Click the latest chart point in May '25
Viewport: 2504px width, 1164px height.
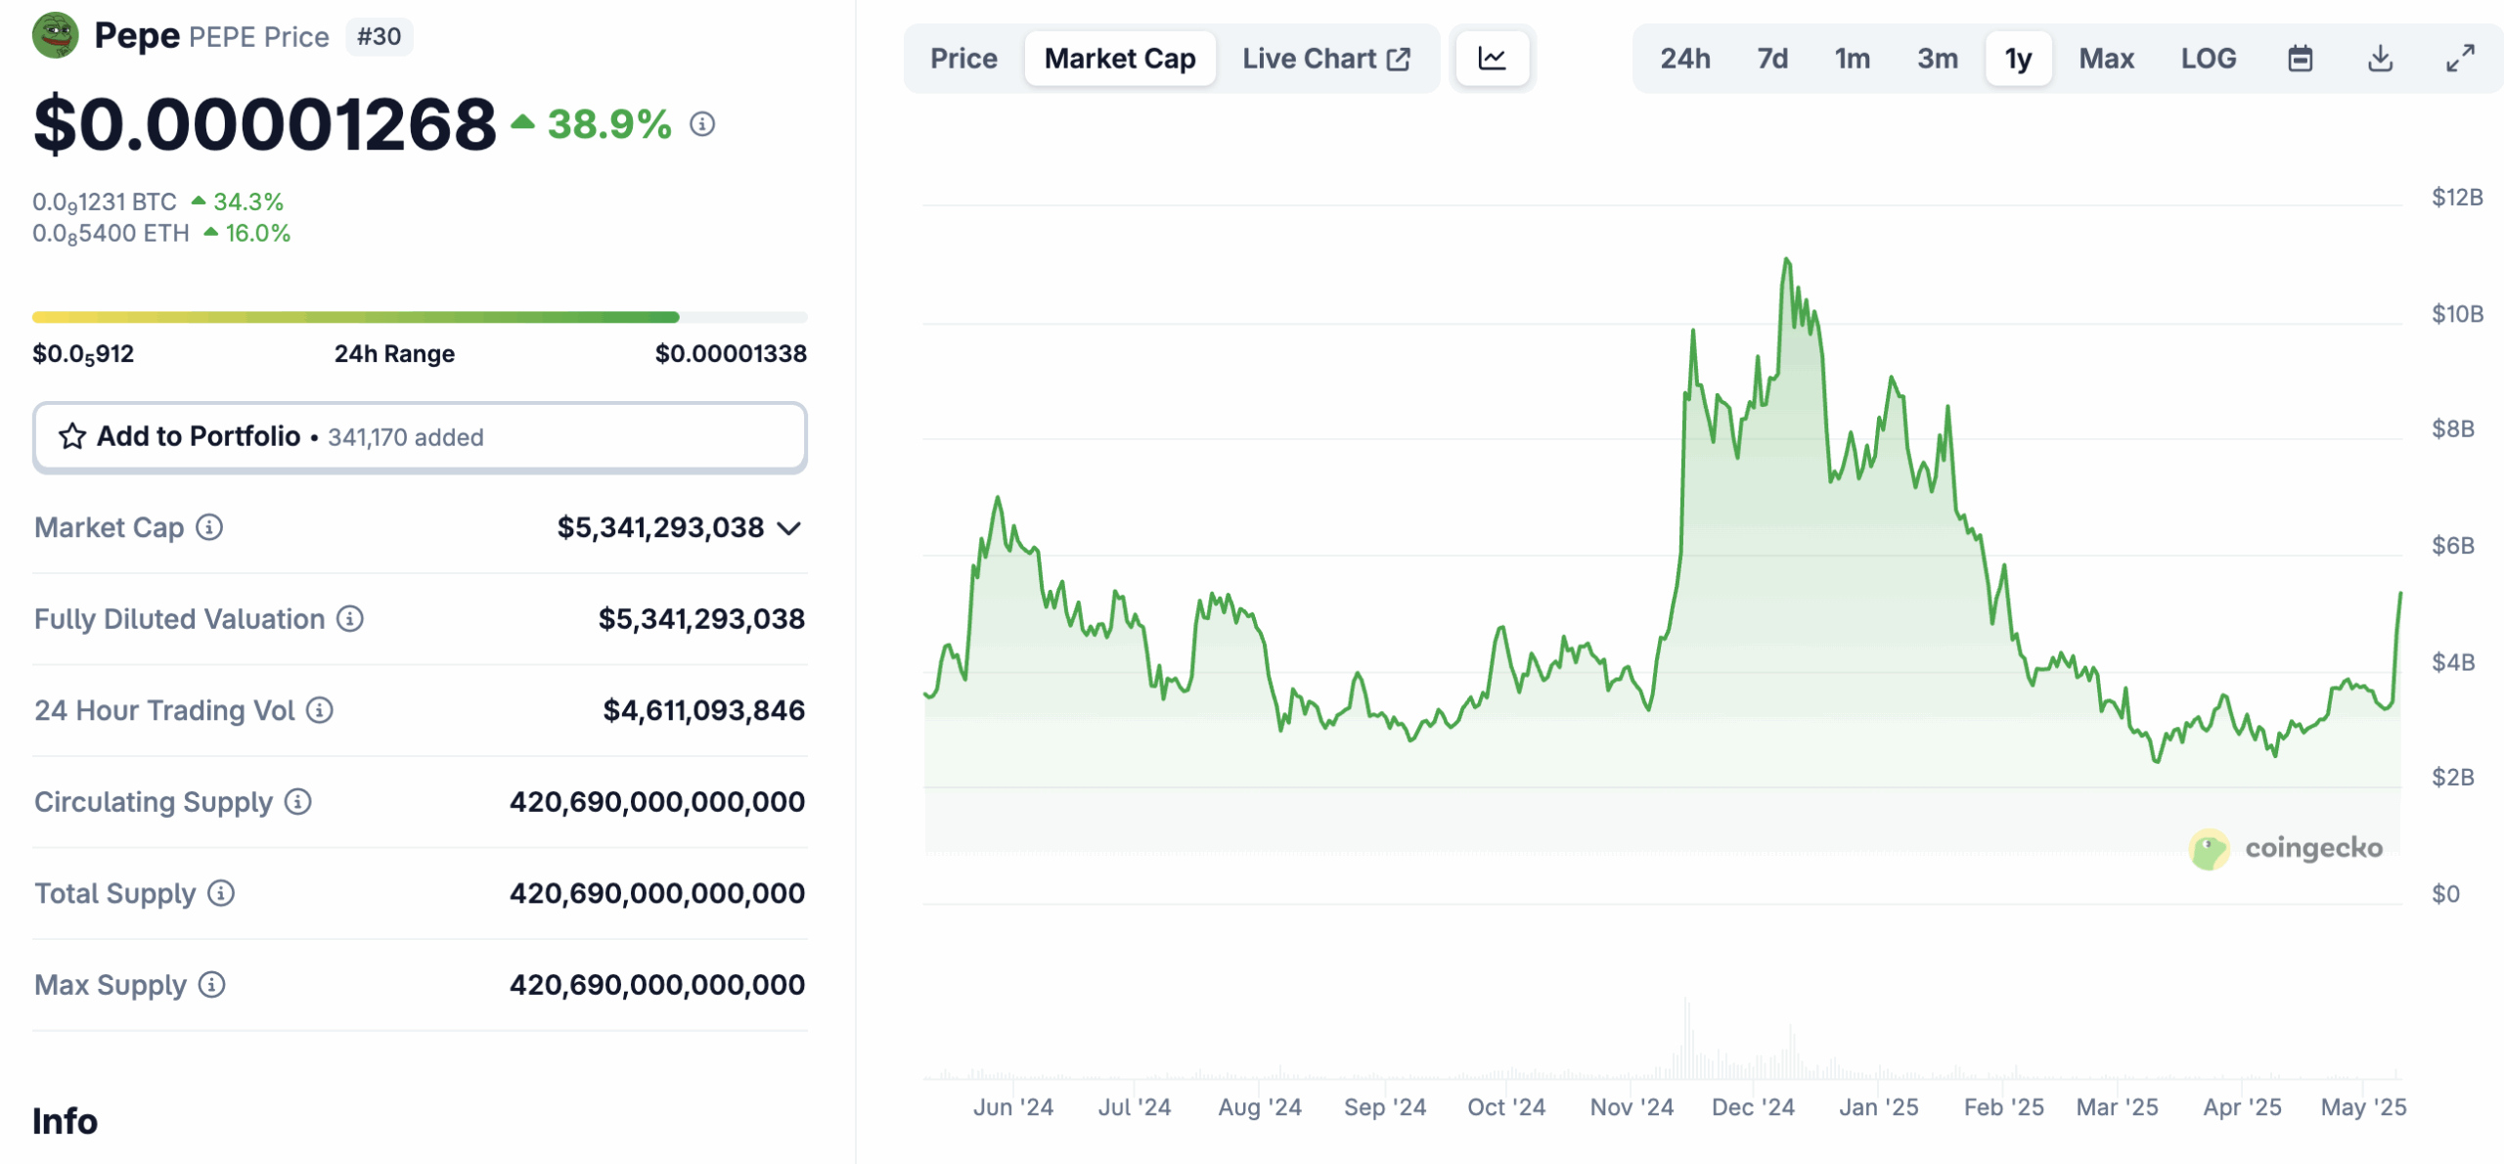coord(2399,594)
